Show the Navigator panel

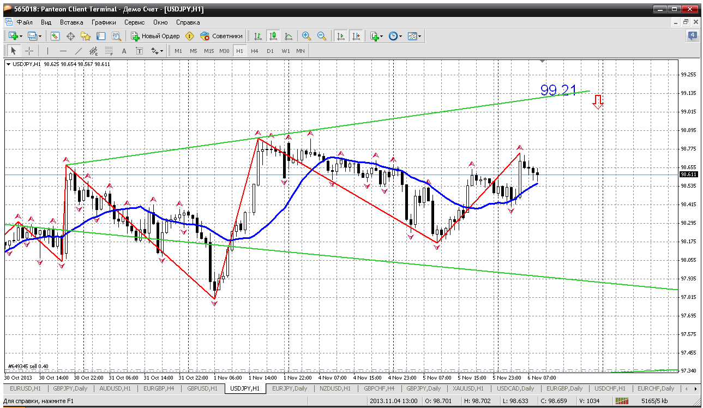click(86, 36)
